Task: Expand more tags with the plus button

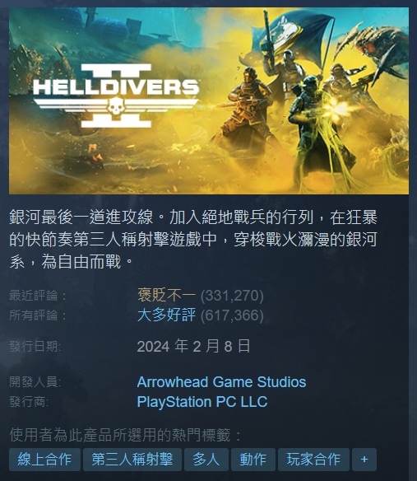Action: (x=364, y=460)
